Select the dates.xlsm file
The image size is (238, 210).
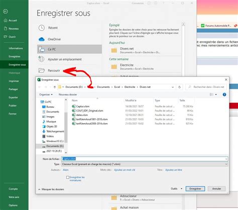tap(80, 115)
